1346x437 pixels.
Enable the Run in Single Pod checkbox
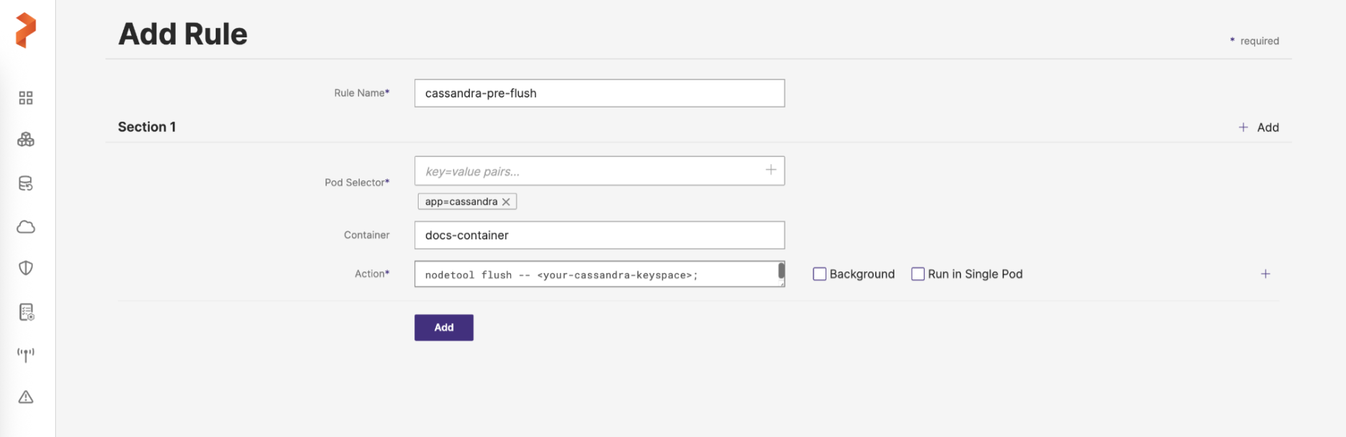point(917,274)
